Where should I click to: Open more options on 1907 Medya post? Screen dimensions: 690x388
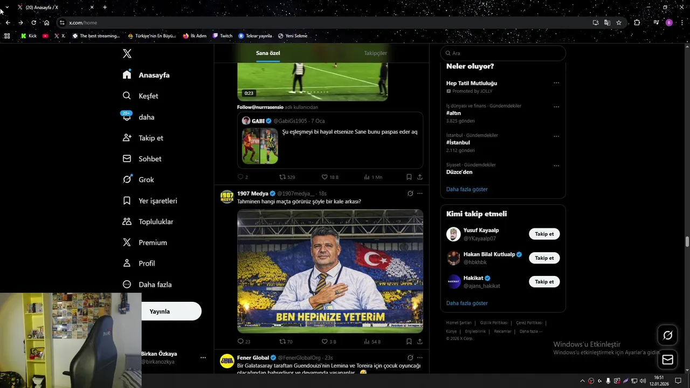click(x=420, y=193)
